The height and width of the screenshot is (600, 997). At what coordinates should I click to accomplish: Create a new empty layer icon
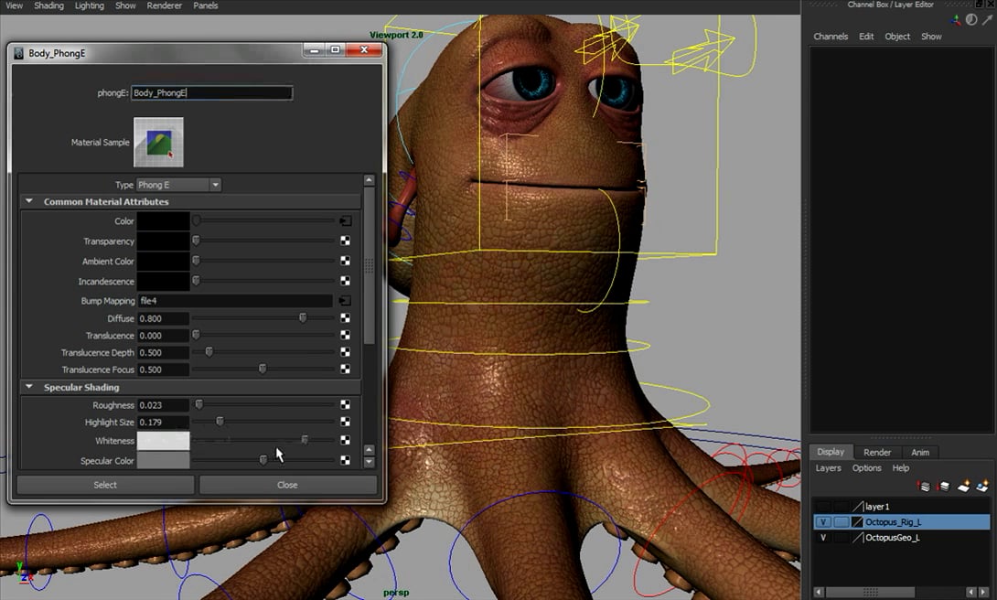964,487
